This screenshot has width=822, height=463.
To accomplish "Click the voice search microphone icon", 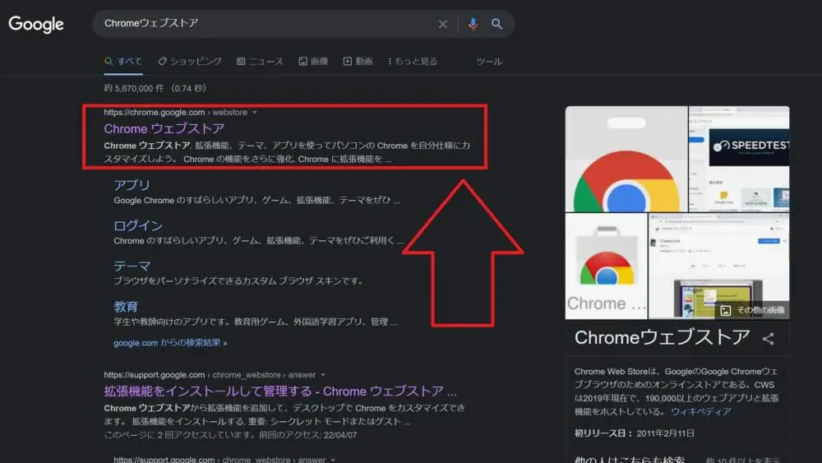I will tap(473, 24).
